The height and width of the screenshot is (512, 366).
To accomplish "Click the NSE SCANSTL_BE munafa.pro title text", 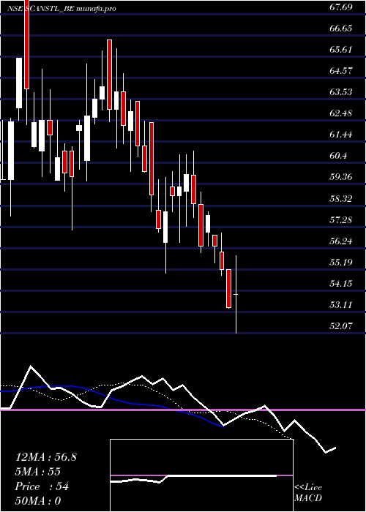I will click(61, 9).
